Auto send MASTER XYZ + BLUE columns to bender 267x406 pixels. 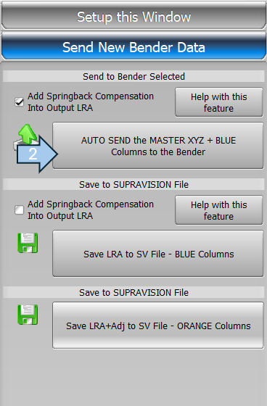[158, 146]
